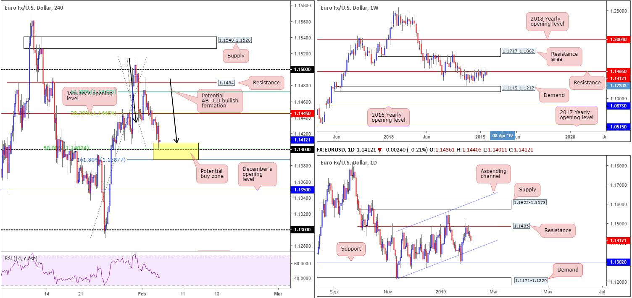Screen dimensions: 632x298
Task: Click the daily chart title 'Euro Fx/U.S. Dollar, 1D'
Action: pyautogui.click(x=349, y=163)
